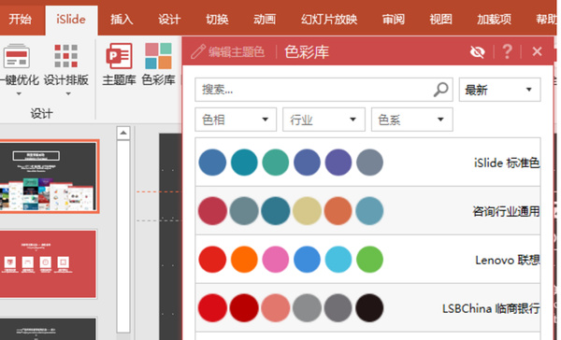Pick the purple swatch in iSlide 标准色
561x340 pixels.
[338, 163]
